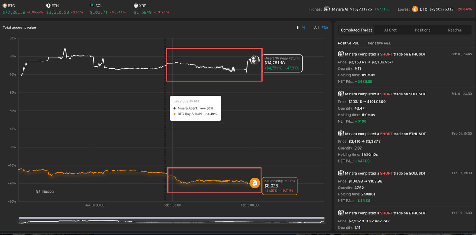Click the Minara avatar ending the white line

point(254,60)
